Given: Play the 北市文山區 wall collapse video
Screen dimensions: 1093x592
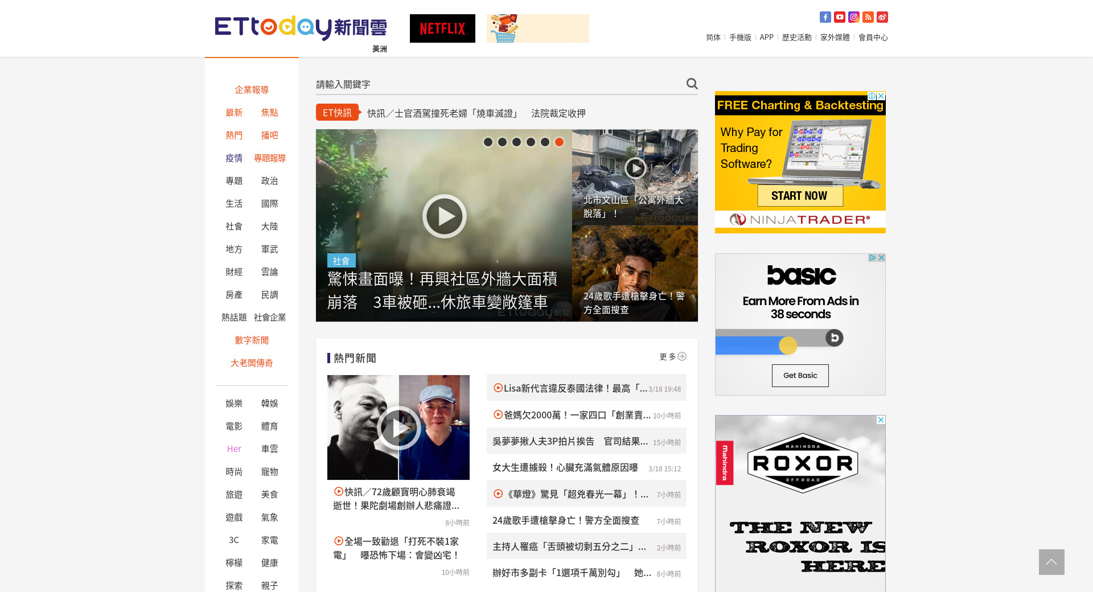Looking at the screenshot, I should pos(635,168).
